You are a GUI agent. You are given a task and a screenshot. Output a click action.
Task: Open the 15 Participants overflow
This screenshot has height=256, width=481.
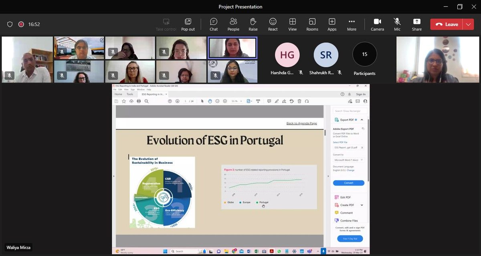[365, 54]
